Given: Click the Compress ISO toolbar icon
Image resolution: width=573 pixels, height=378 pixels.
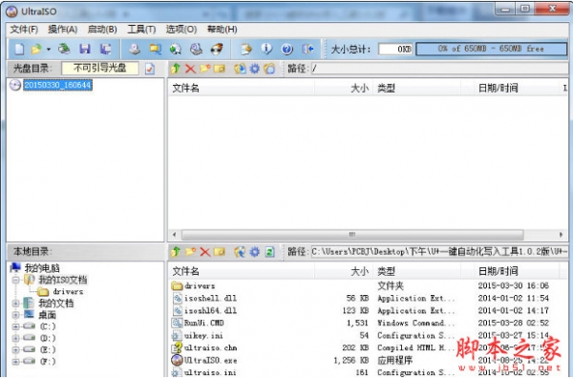Looking at the screenshot, I should [x=155, y=49].
